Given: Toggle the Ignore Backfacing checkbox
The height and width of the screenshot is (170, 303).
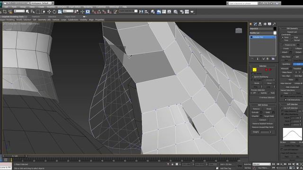Looking at the screenshot, I should pyautogui.click(x=252, y=76).
